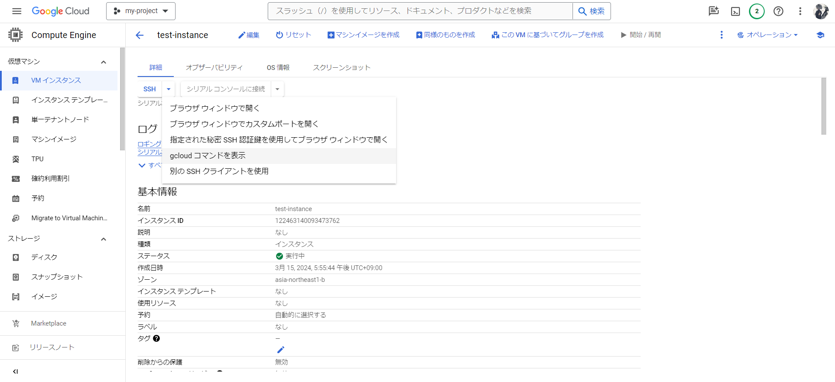
Task: Click マシンイメージを作成 button
Action: pos(363,35)
